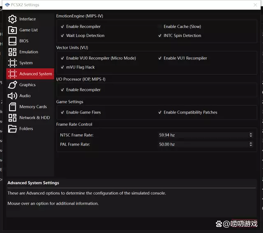Image resolution: width=263 pixels, height=233 pixels.
Task: Click the Emulation grid icon
Action: (12, 52)
